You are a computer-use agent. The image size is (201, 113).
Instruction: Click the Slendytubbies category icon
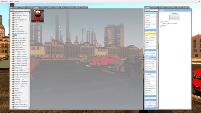[x=13, y=99]
